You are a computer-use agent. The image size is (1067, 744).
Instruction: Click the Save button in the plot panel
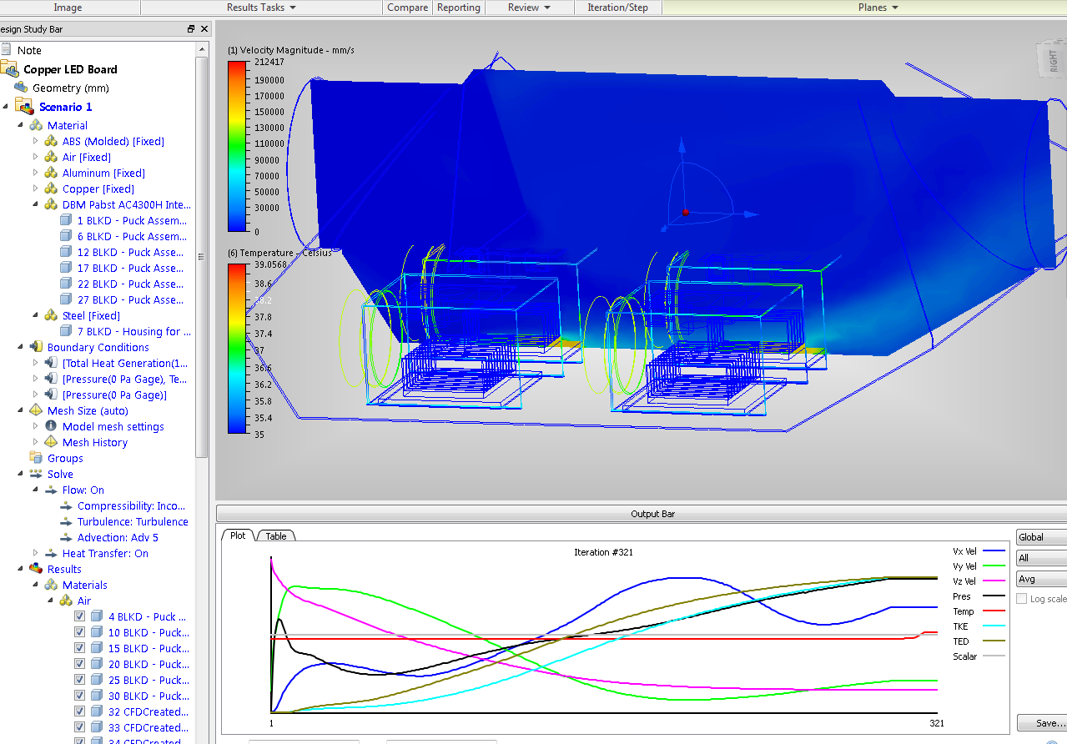click(1041, 722)
